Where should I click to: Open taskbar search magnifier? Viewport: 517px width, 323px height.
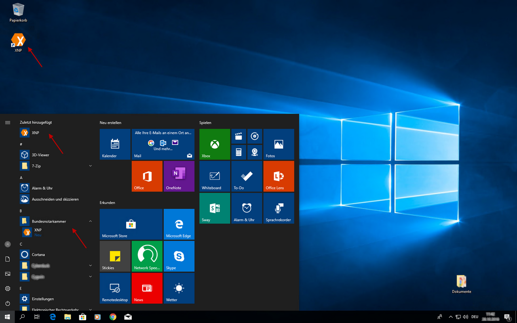point(22,317)
